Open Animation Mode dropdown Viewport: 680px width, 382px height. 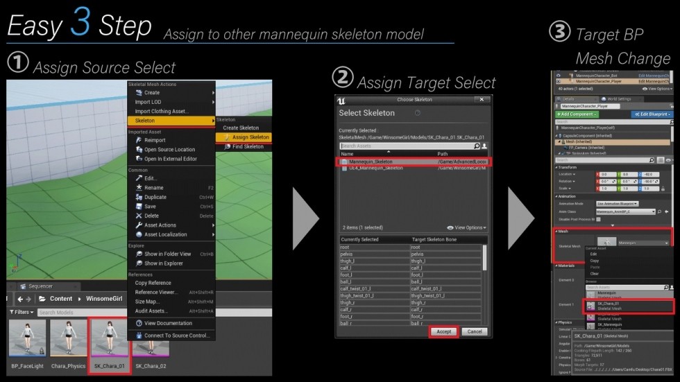pos(618,204)
